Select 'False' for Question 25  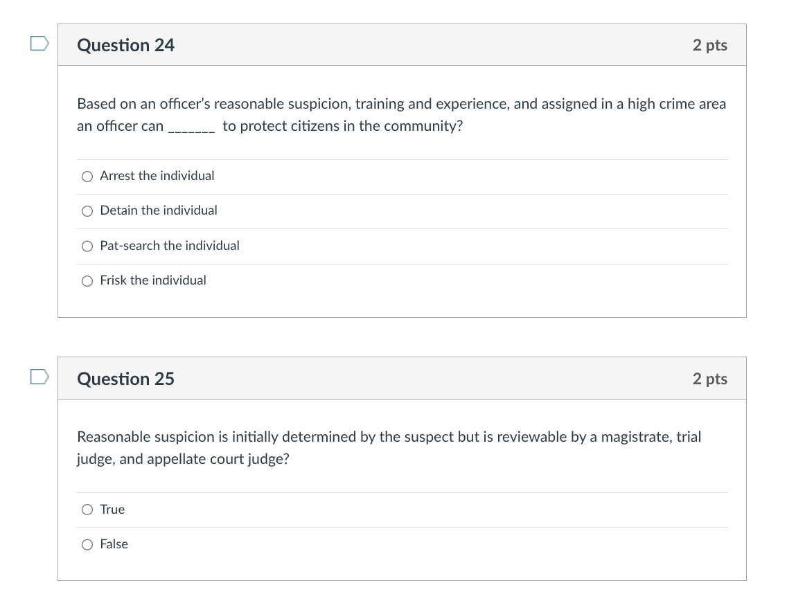(x=87, y=545)
